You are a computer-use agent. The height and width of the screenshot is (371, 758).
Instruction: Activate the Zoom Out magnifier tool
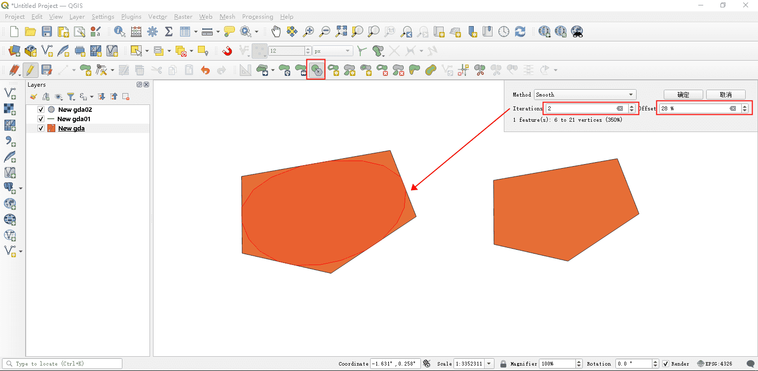tap(325, 32)
